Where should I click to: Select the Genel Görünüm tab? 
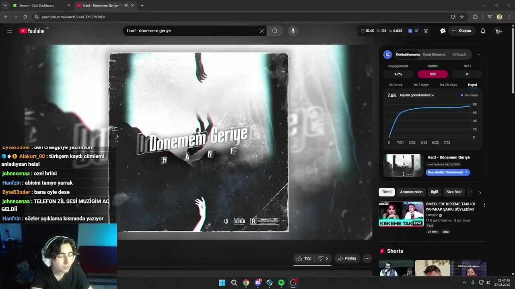(434, 55)
